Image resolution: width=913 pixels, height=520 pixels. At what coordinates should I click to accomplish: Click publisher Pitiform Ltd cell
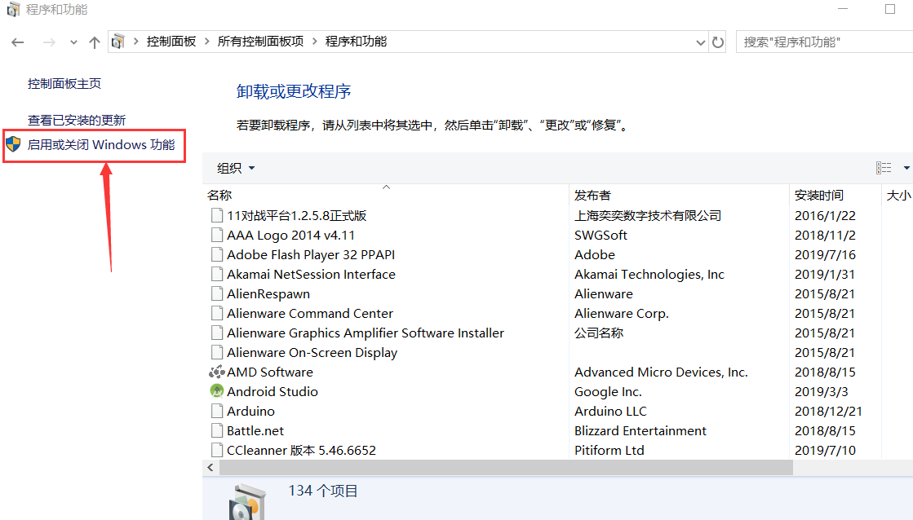(x=609, y=450)
